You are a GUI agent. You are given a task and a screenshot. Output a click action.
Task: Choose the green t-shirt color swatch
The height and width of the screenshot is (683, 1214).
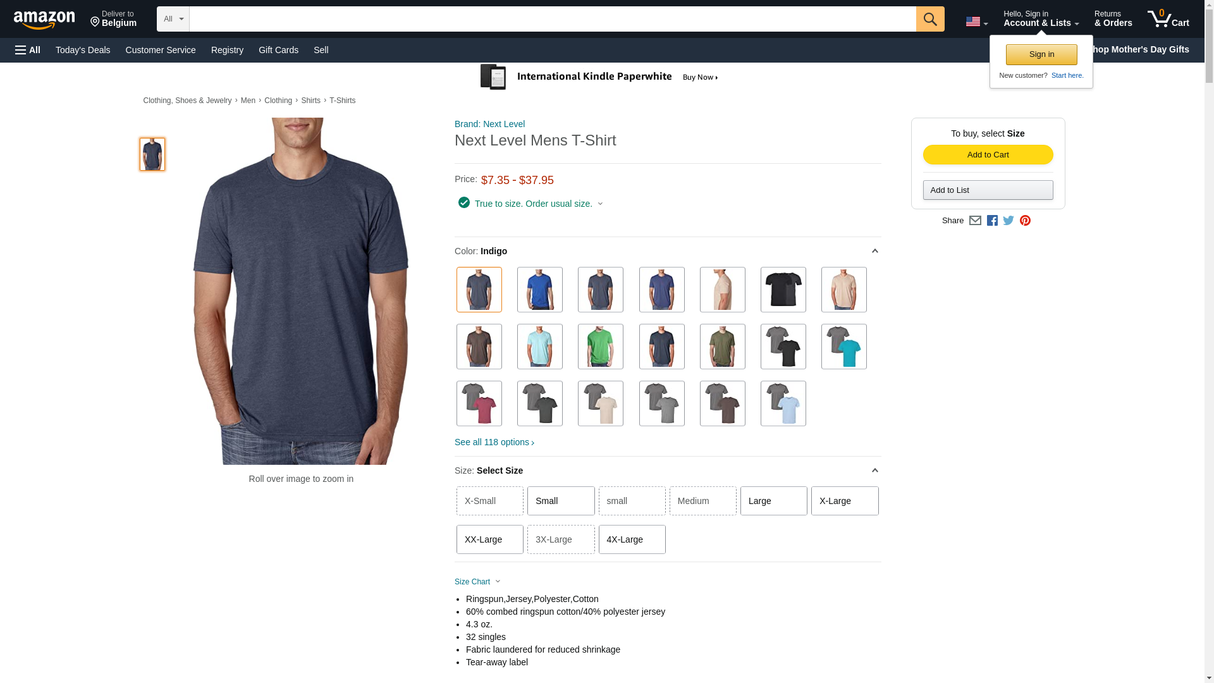coord(600,347)
